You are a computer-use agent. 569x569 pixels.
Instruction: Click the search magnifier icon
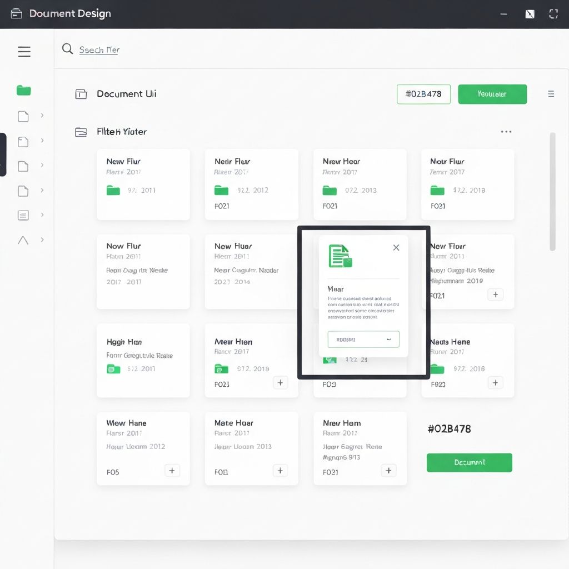(x=68, y=49)
